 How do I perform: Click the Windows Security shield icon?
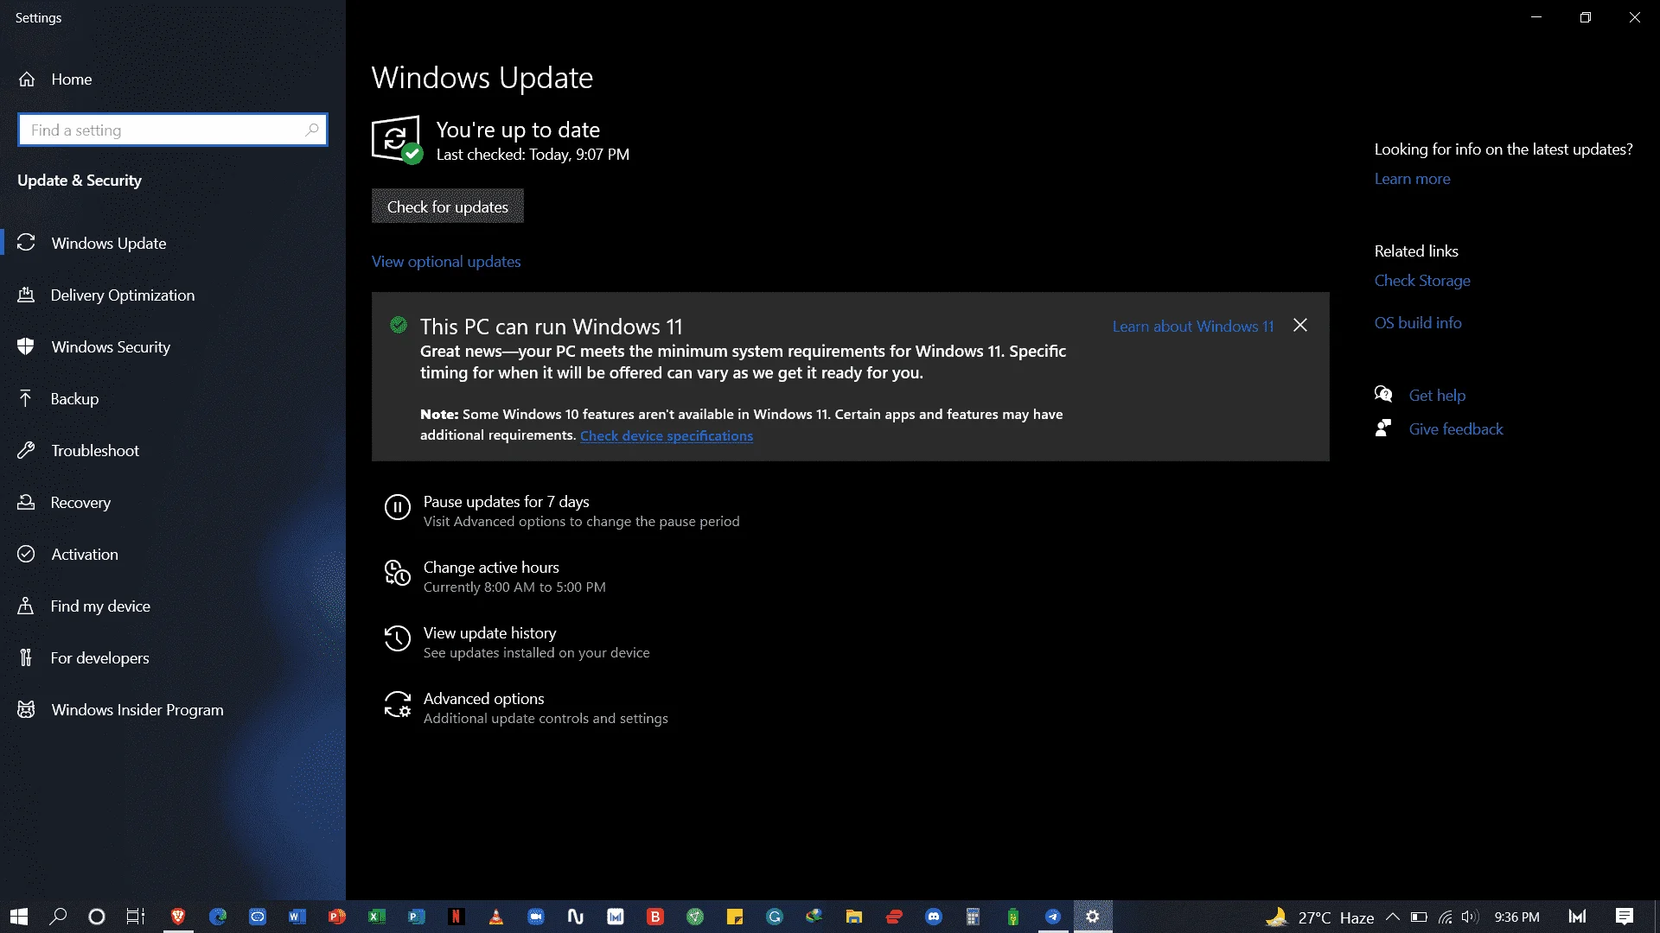coord(26,346)
